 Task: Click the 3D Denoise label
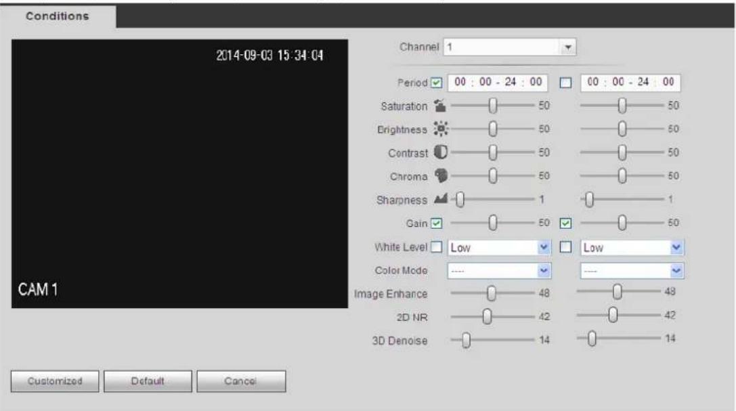coord(399,341)
